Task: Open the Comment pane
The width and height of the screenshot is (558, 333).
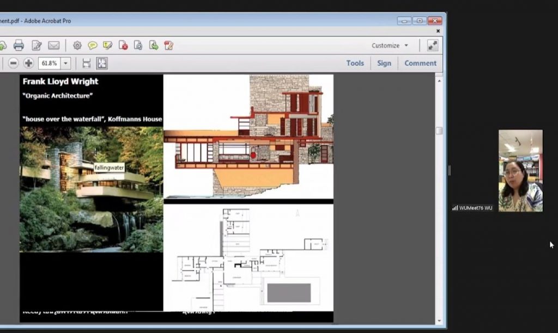Action: [x=420, y=63]
